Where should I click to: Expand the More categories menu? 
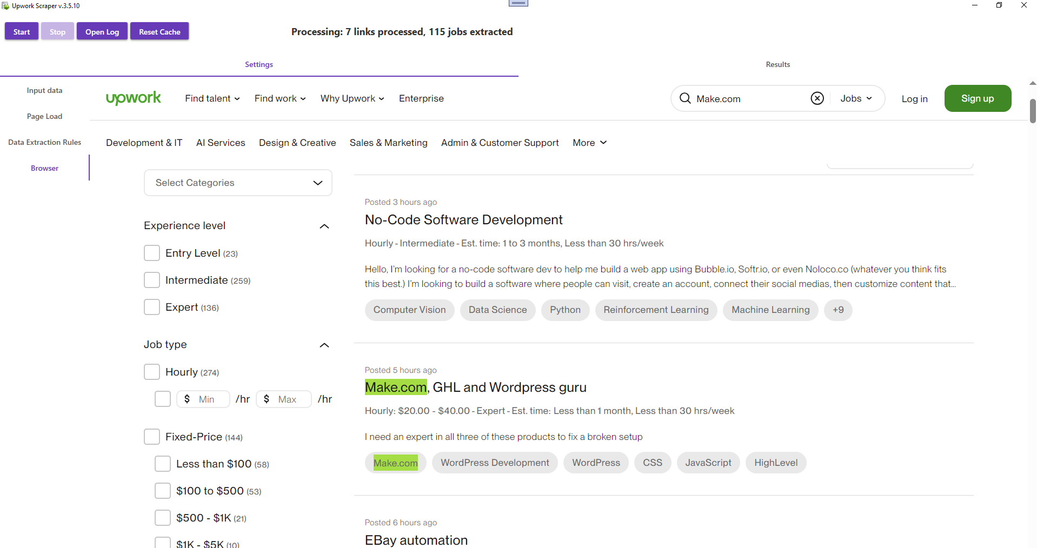pos(589,142)
